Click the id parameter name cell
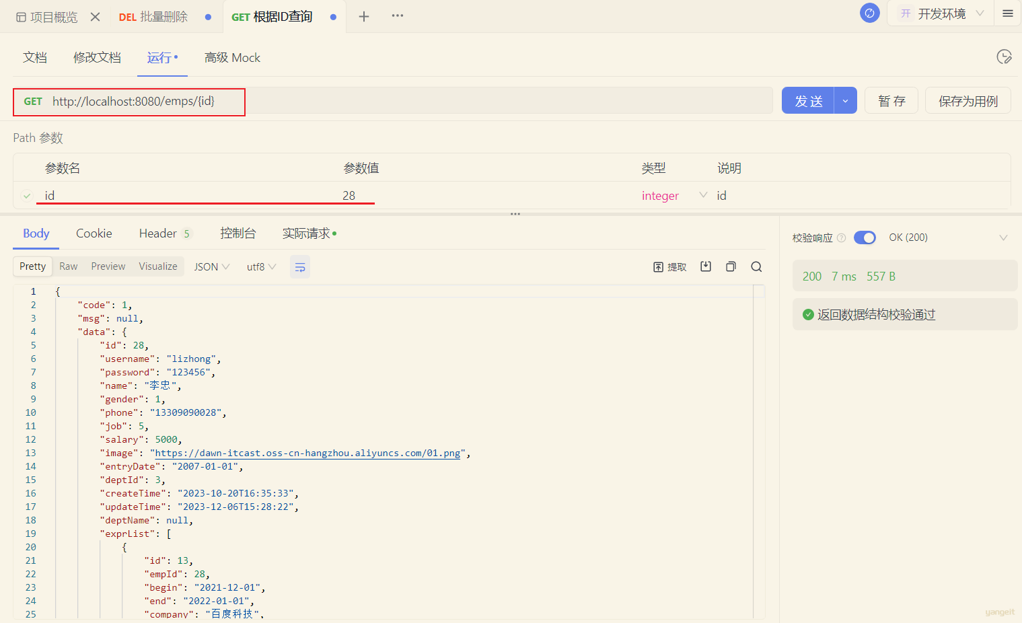This screenshot has height=623, width=1022. pyautogui.click(x=50, y=196)
